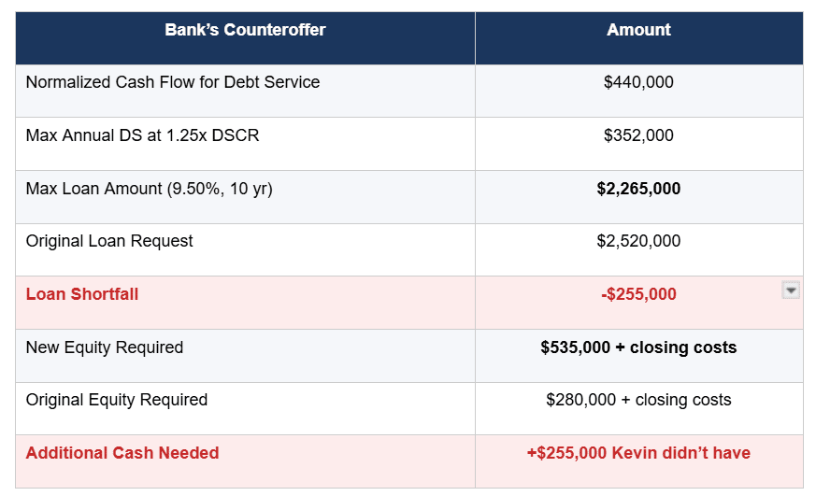Click the "Max Loan Amount (9.50%, 10 yr)" cell
Viewport: 816px width, 496px height.
point(150,189)
